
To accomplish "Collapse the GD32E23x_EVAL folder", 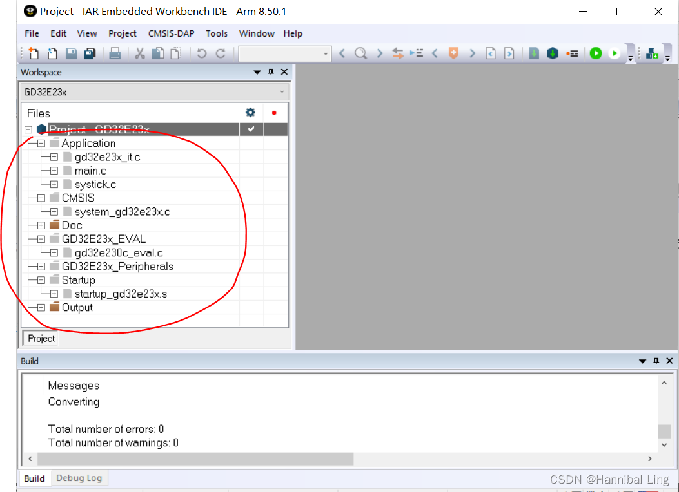I will point(41,239).
